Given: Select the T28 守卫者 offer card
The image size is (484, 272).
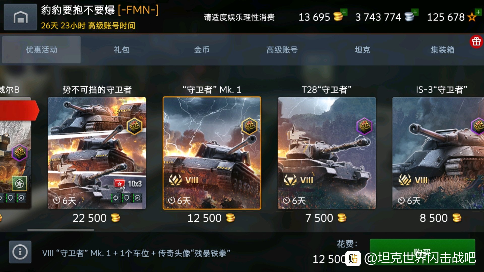Looking at the screenshot, I should [327, 153].
